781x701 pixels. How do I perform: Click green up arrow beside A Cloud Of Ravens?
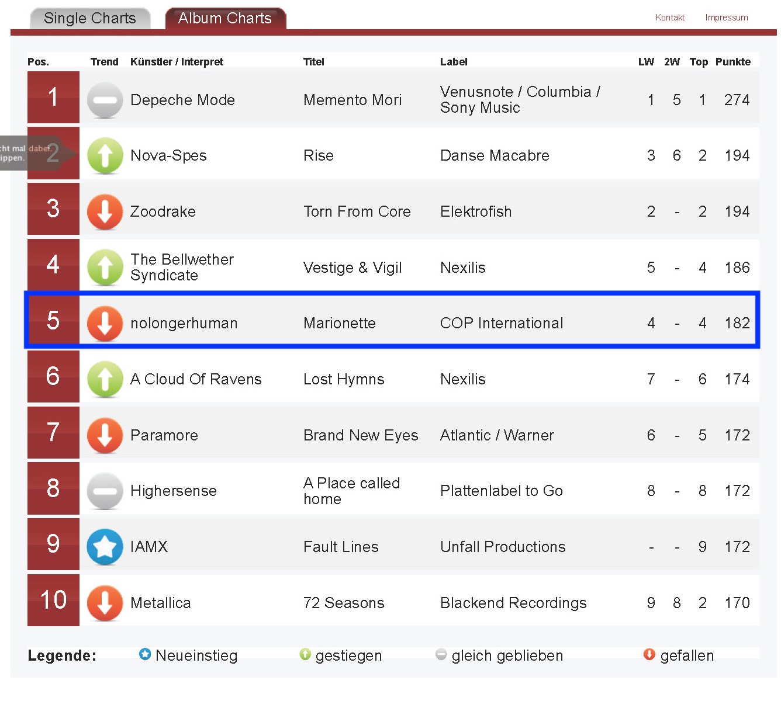pyautogui.click(x=105, y=379)
